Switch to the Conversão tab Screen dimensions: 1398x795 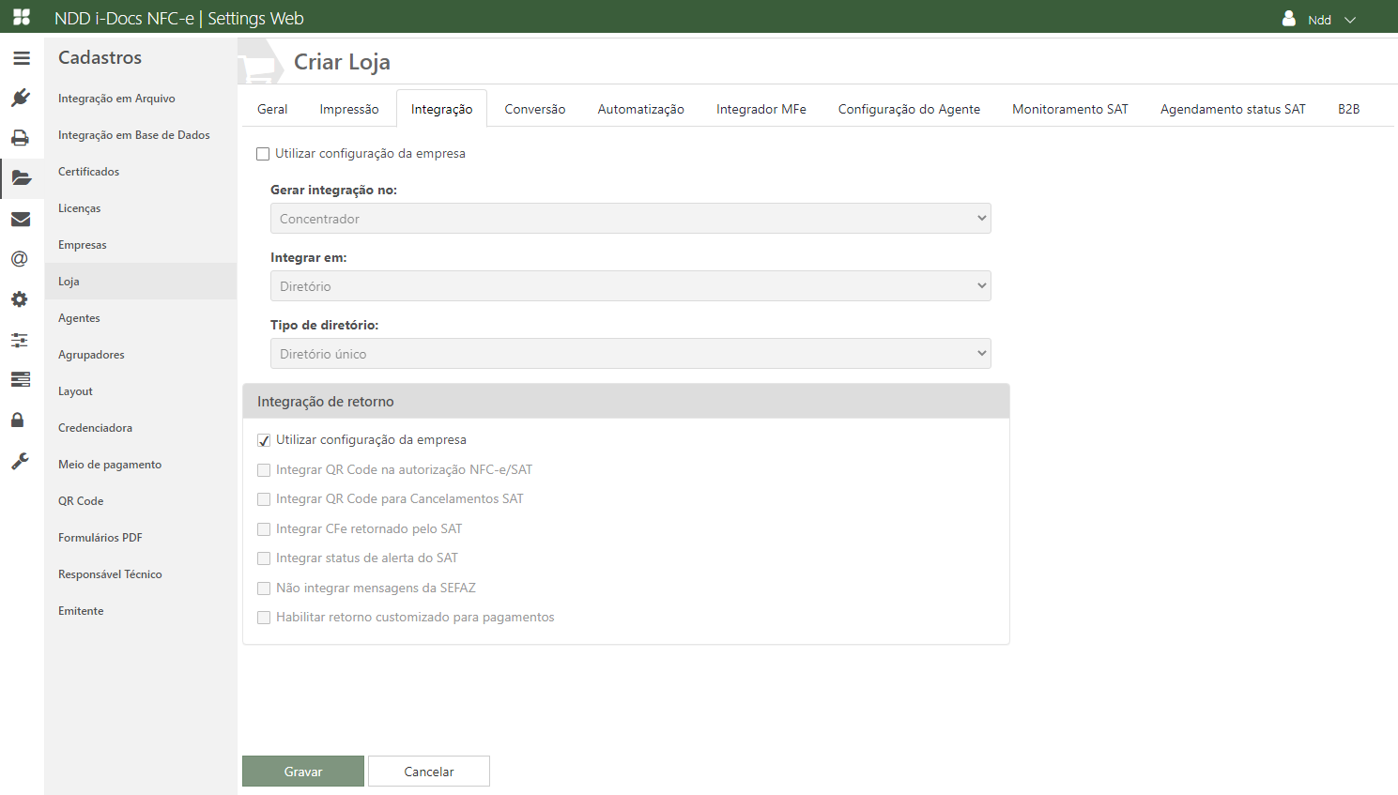point(534,109)
